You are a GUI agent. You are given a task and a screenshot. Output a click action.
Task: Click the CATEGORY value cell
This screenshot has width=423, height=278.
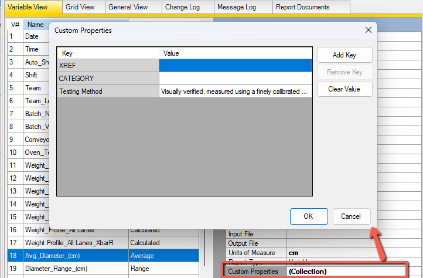click(x=235, y=79)
